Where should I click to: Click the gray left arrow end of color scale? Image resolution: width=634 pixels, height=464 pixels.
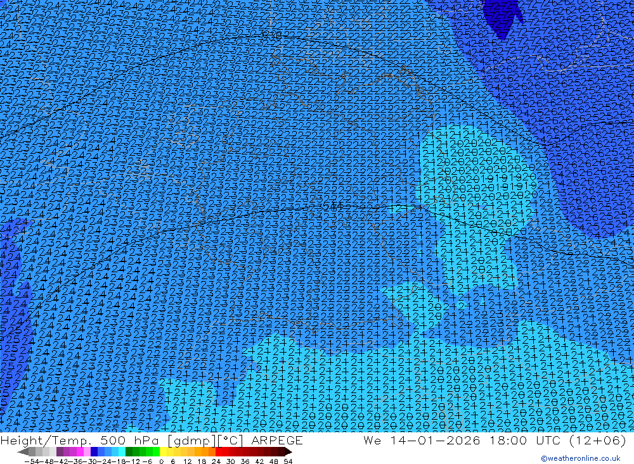tap(23, 451)
